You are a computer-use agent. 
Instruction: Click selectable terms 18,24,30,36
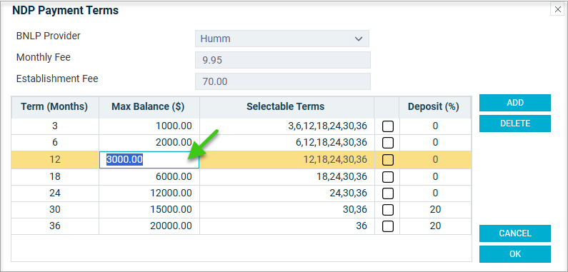[x=287, y=177]
